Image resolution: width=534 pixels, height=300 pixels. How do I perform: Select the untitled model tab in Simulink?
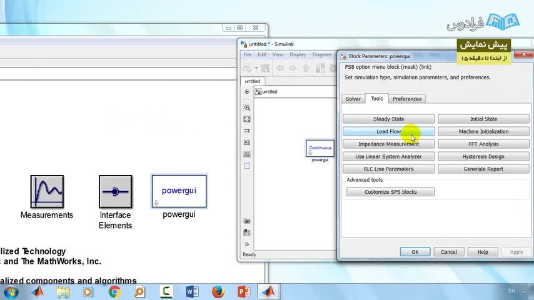point(253,81)
